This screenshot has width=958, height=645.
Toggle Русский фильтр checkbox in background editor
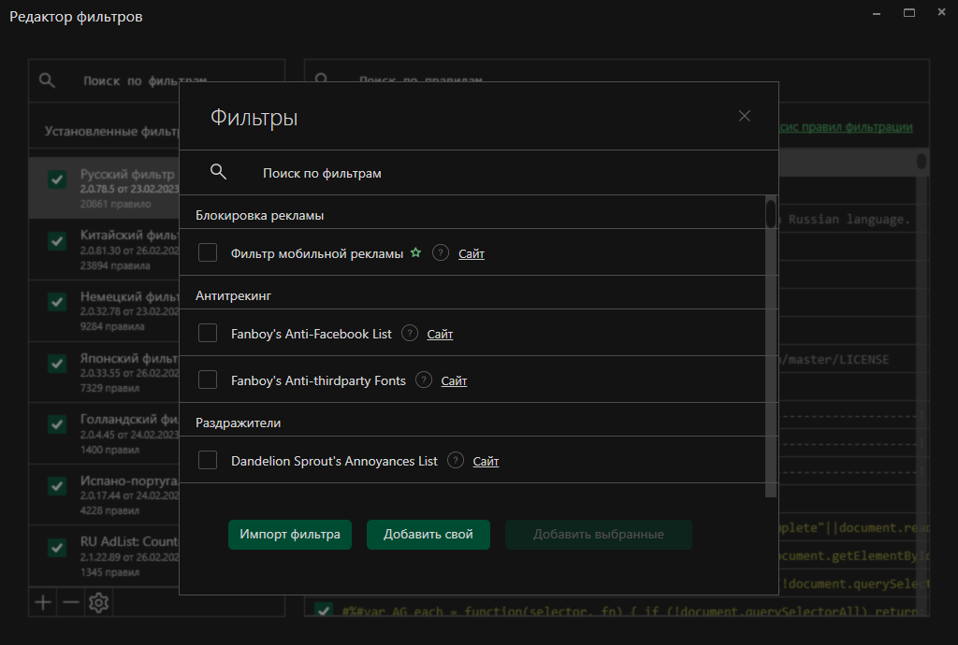pyautogui.click(x=57, y=179)
